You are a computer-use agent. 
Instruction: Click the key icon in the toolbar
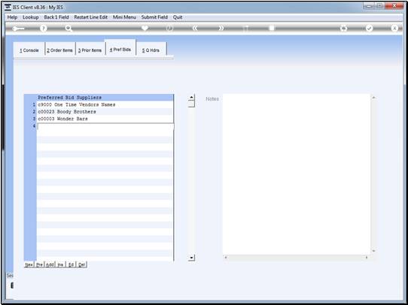[18, 29]
